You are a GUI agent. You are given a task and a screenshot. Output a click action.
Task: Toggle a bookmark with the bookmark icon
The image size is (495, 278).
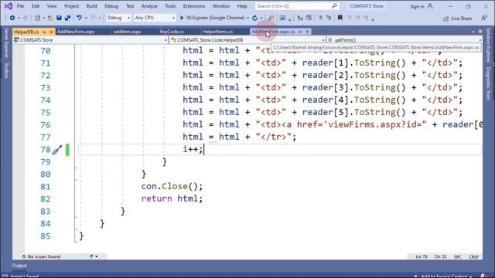(x=340, y=18)
